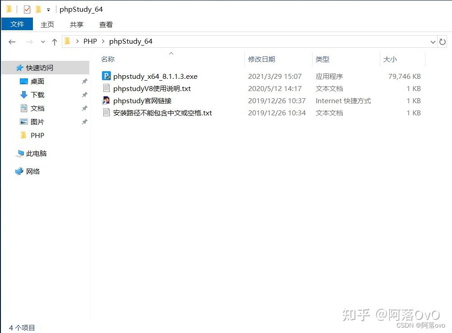Open the phpstudy官网链接 internet shortcut
Viewport: 452px width, 333px height.
click(142, 100)
